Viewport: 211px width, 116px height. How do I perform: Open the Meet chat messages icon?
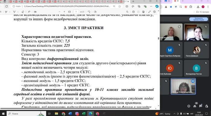[201, 106]
